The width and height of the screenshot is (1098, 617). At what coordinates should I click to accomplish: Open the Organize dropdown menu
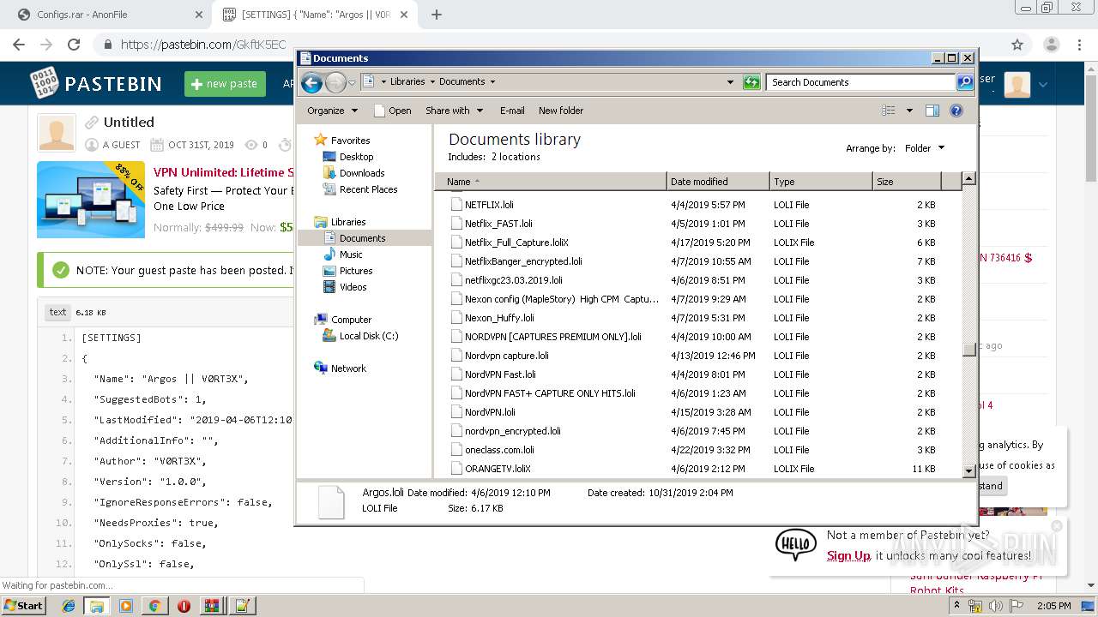(x=332, y=111)
